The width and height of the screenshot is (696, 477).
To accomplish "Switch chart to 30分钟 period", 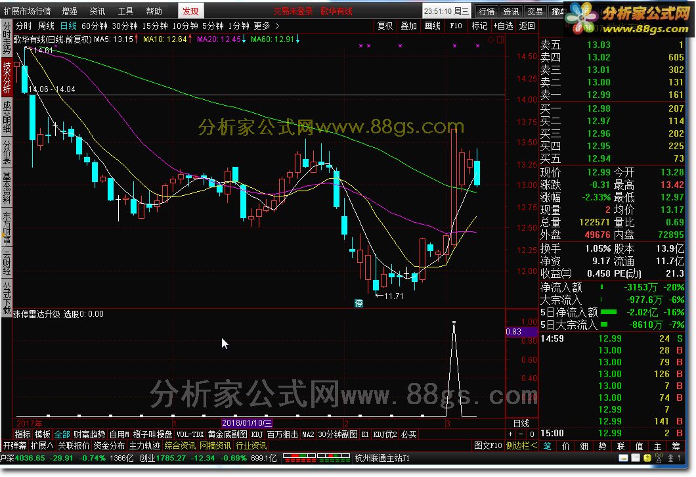I will tap(124, 26).
